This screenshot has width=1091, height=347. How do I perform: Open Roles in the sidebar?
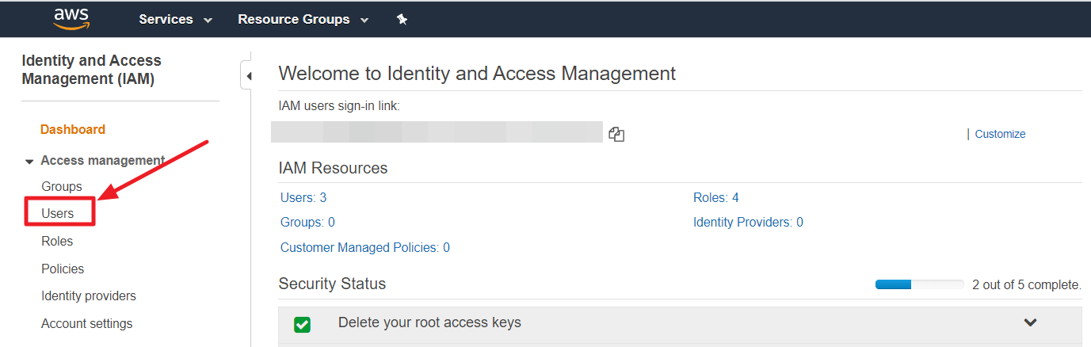coord(57,241)
